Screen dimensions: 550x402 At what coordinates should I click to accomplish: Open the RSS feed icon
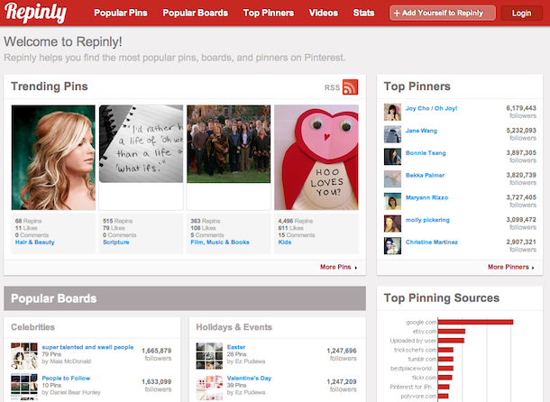pyautogui.click(x=350, y=87)
